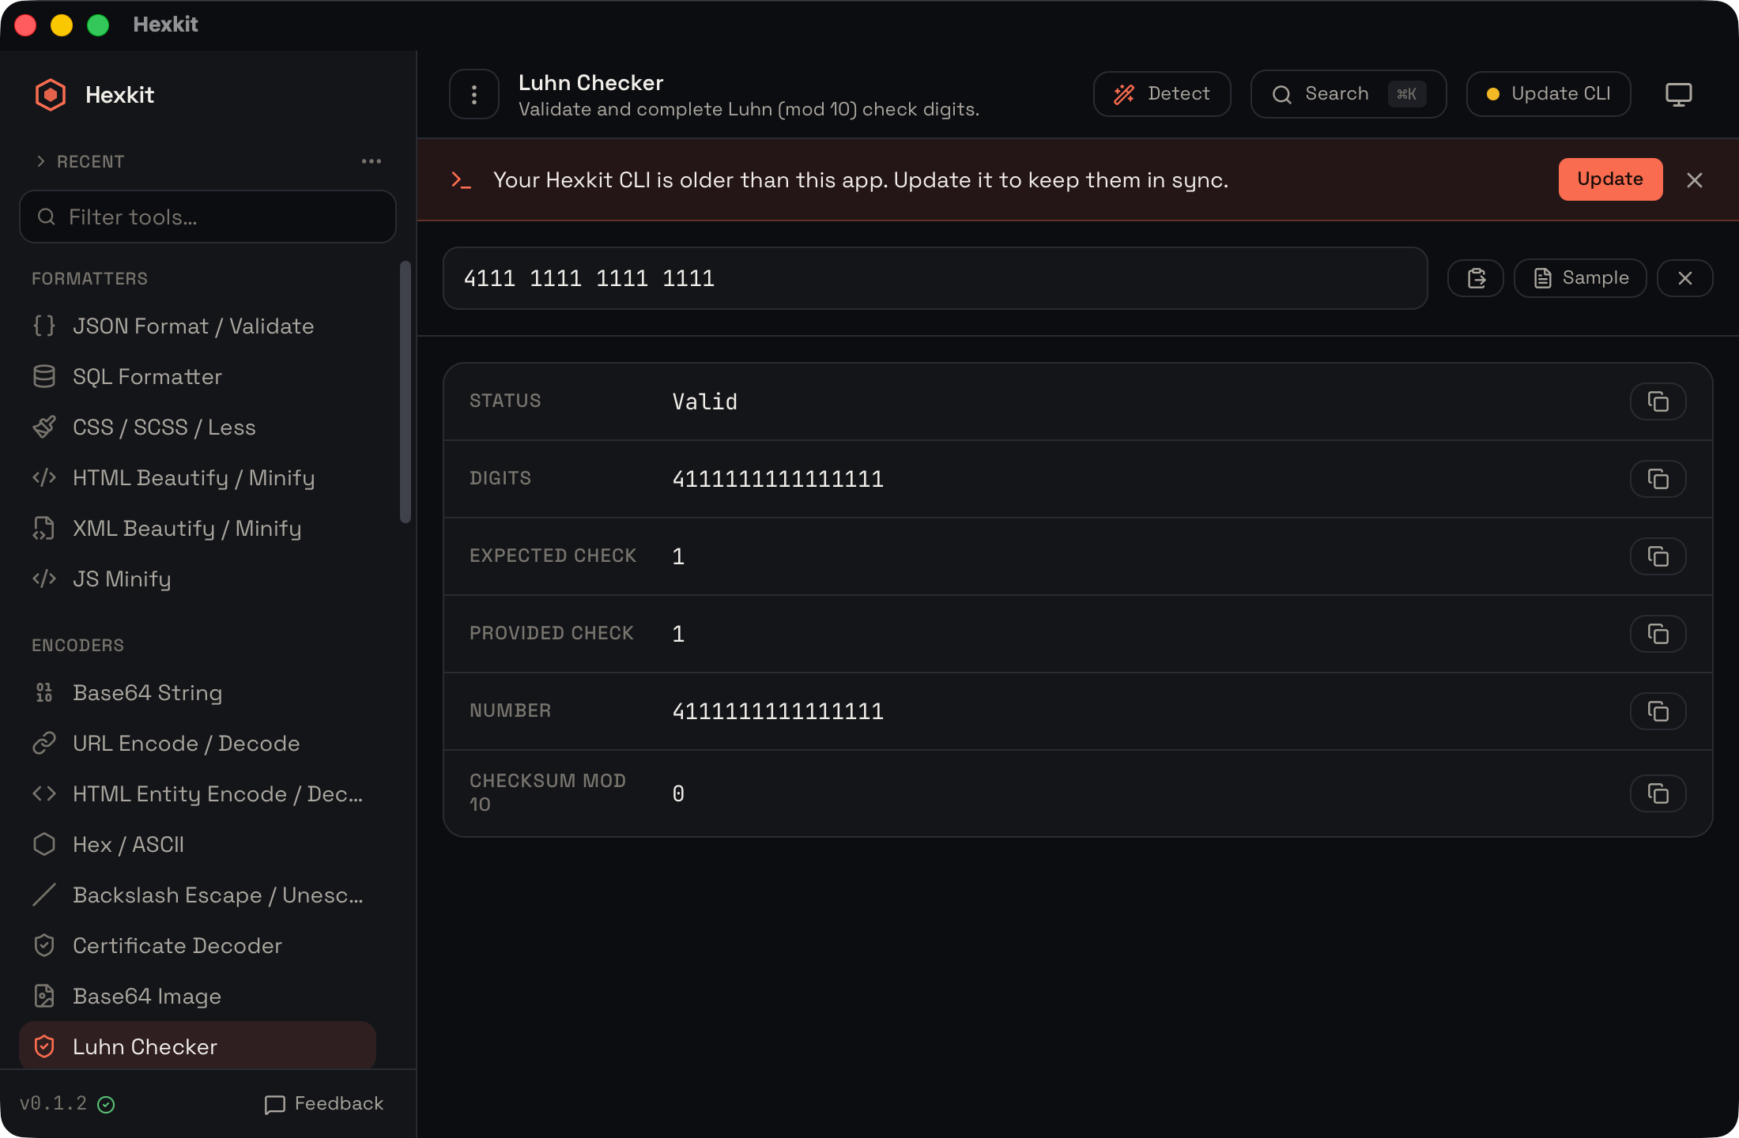Copy the PROVIDED CHECK value
This screenshot has width=1739, height=1138.
pos(1658,634)
